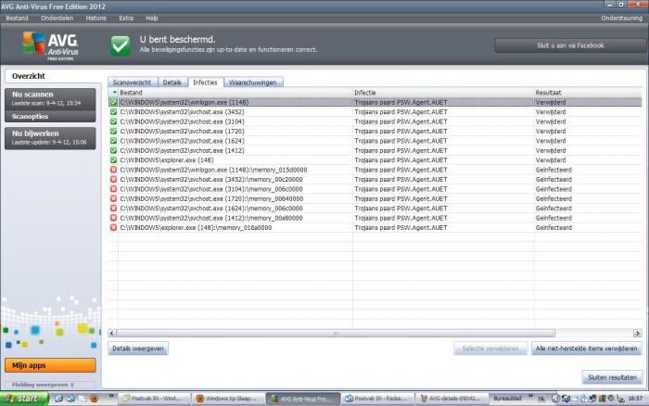The image size is (649, 406).
Task: Click the Windows start button
Action: point(24,399)
